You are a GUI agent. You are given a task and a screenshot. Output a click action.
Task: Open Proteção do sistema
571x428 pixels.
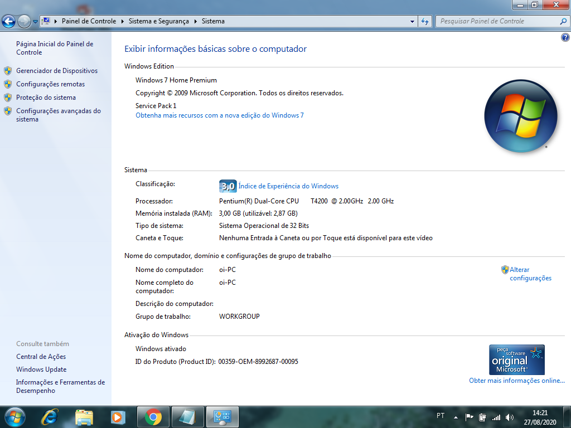(x=46, y=98)
